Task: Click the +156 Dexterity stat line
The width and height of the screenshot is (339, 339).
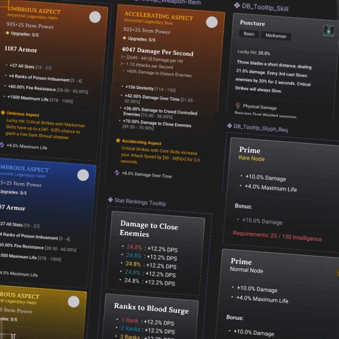Action: [150, 88]
